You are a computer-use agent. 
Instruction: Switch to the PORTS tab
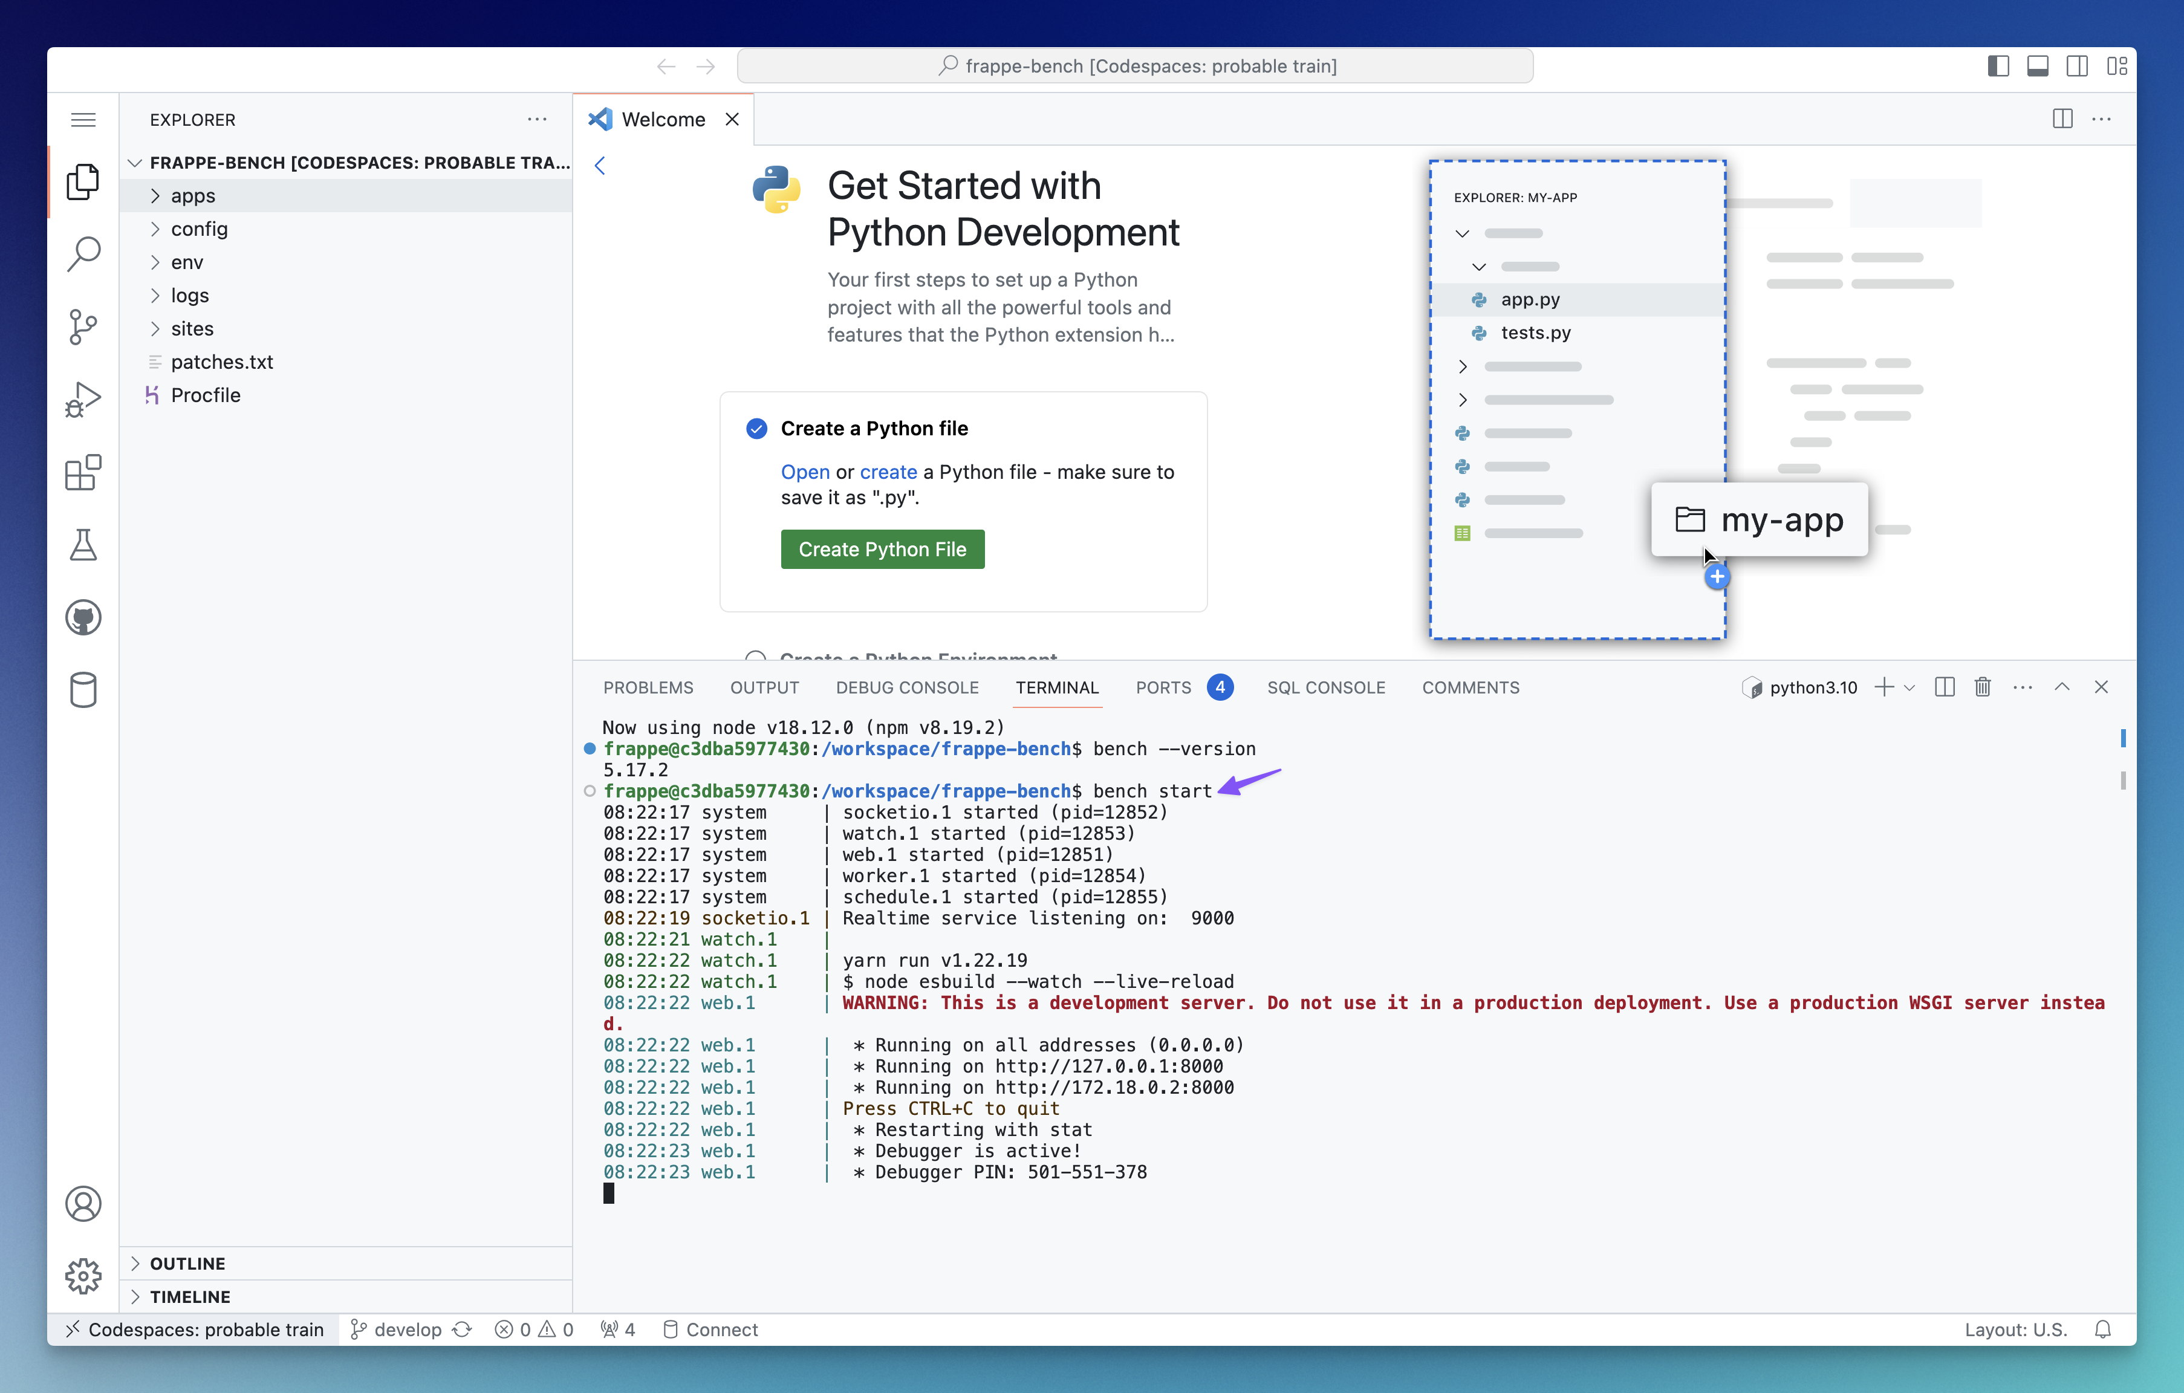pos(1184,687)
